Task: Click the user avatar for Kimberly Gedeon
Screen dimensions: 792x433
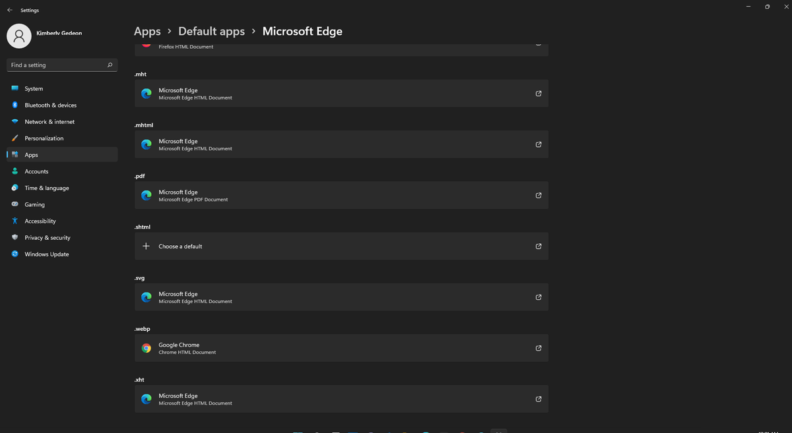Action: (19, 36)
